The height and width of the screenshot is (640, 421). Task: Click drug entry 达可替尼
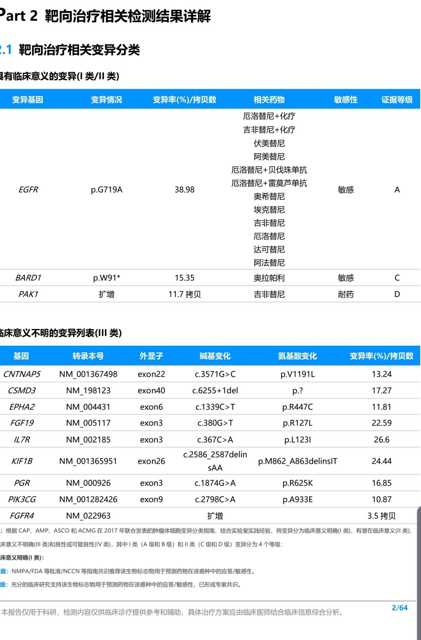[269, 249]
